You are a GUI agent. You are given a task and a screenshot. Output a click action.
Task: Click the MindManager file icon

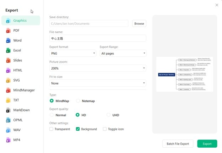[8, 90]
